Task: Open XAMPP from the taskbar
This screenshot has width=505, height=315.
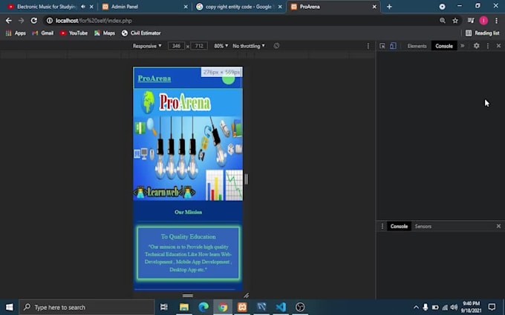Action: click(242, 308)
